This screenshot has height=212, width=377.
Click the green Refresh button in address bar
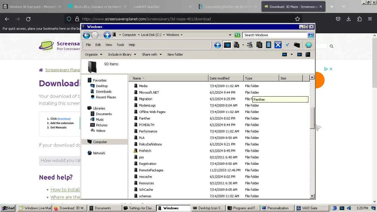(237, 35)
